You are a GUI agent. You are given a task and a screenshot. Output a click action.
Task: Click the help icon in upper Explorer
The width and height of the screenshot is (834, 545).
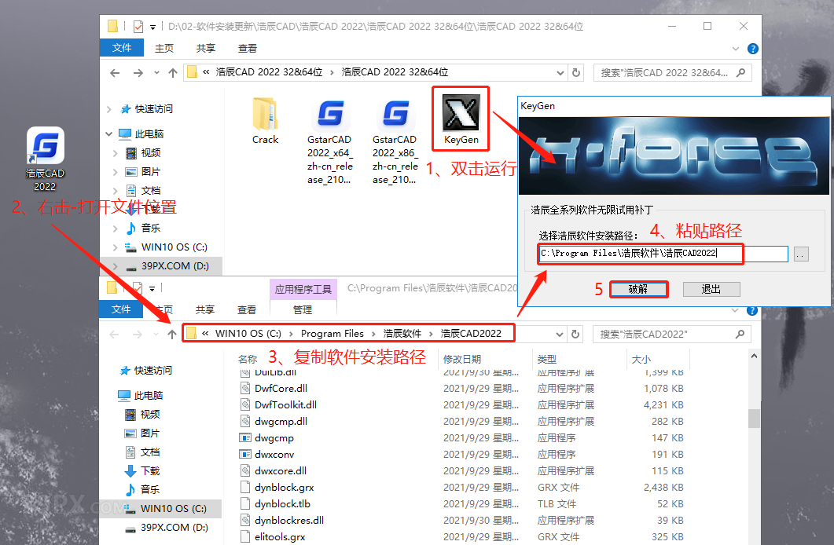(752, 49)
